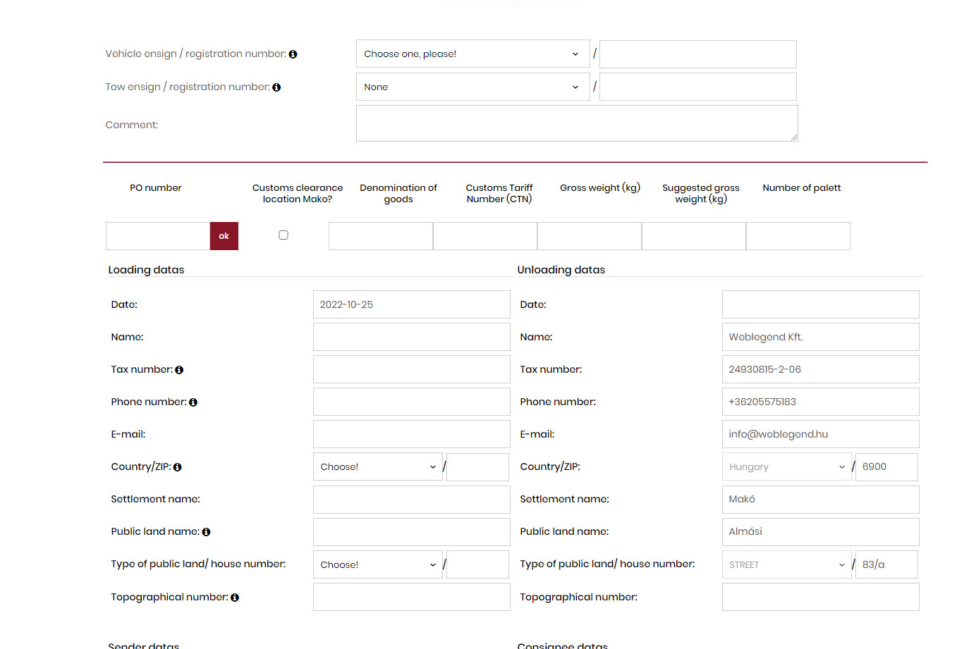This screenshot has width=969, height=649.
Task: Click info icon next to loading Phone number
Action: click(193, 402)
